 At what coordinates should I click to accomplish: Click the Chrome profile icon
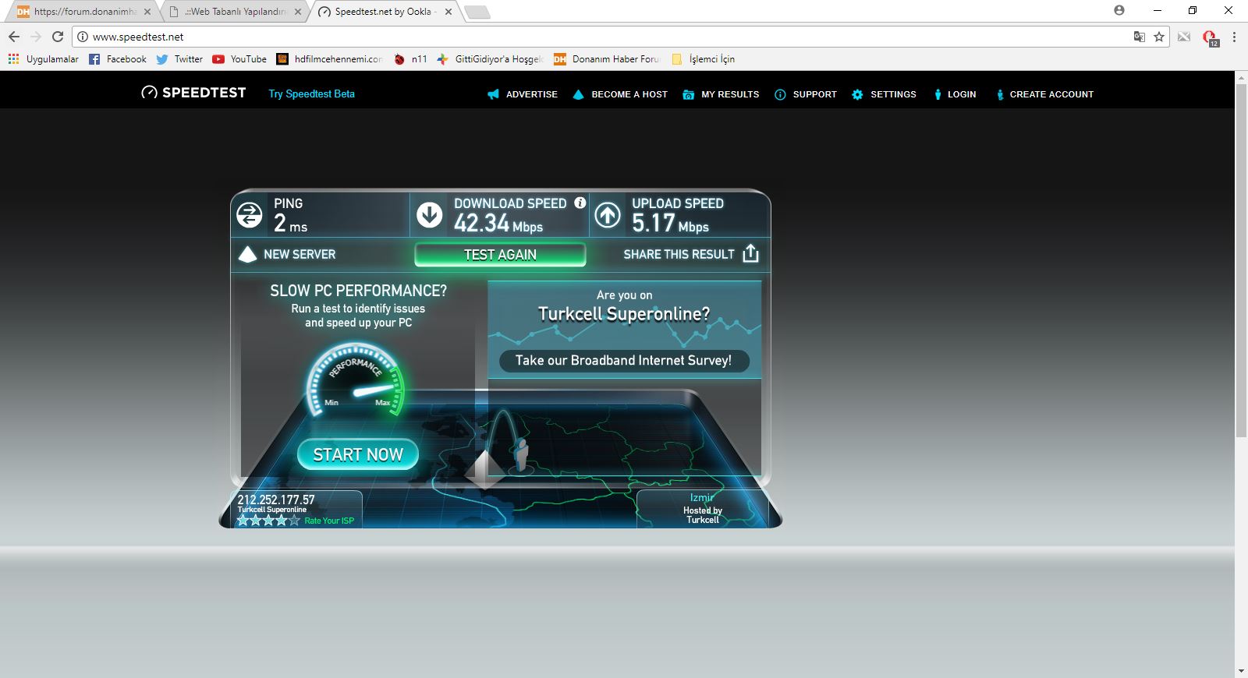[1119, 10]
